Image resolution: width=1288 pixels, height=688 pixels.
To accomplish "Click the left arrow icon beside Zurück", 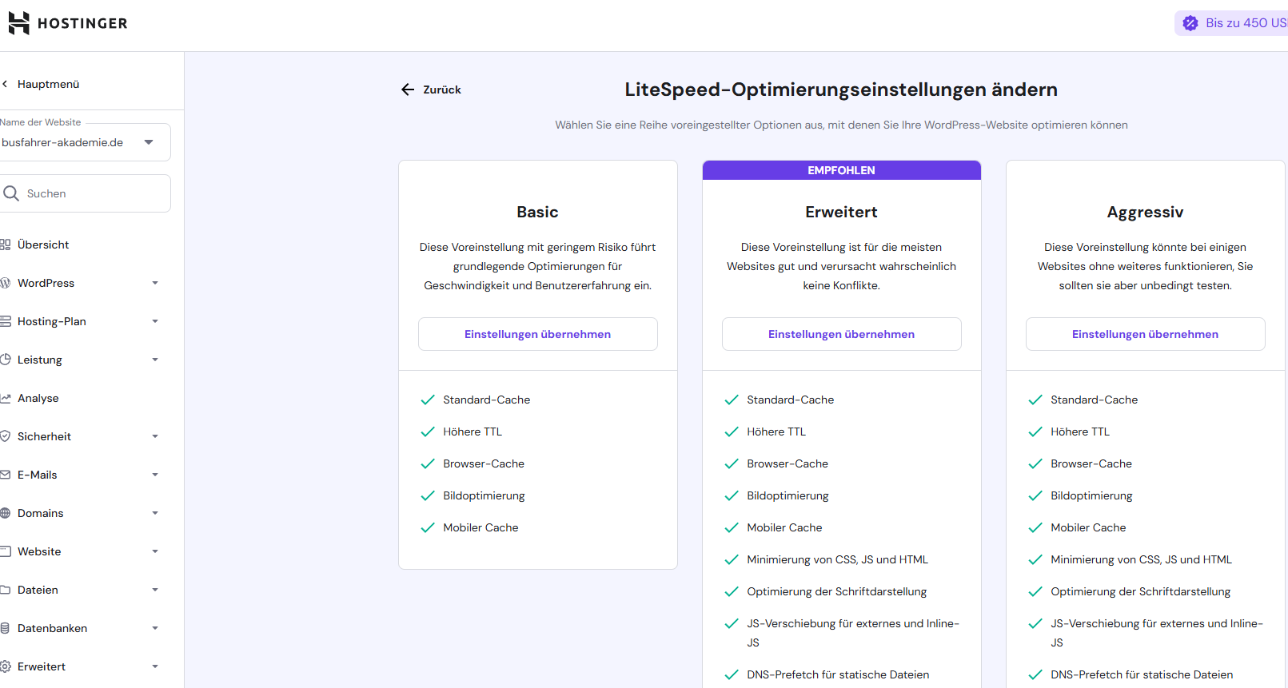I will pyautogui.click(x=408, y=89).
